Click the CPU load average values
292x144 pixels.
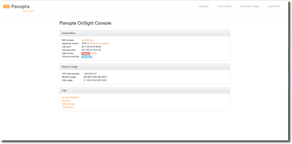[90, 74]
